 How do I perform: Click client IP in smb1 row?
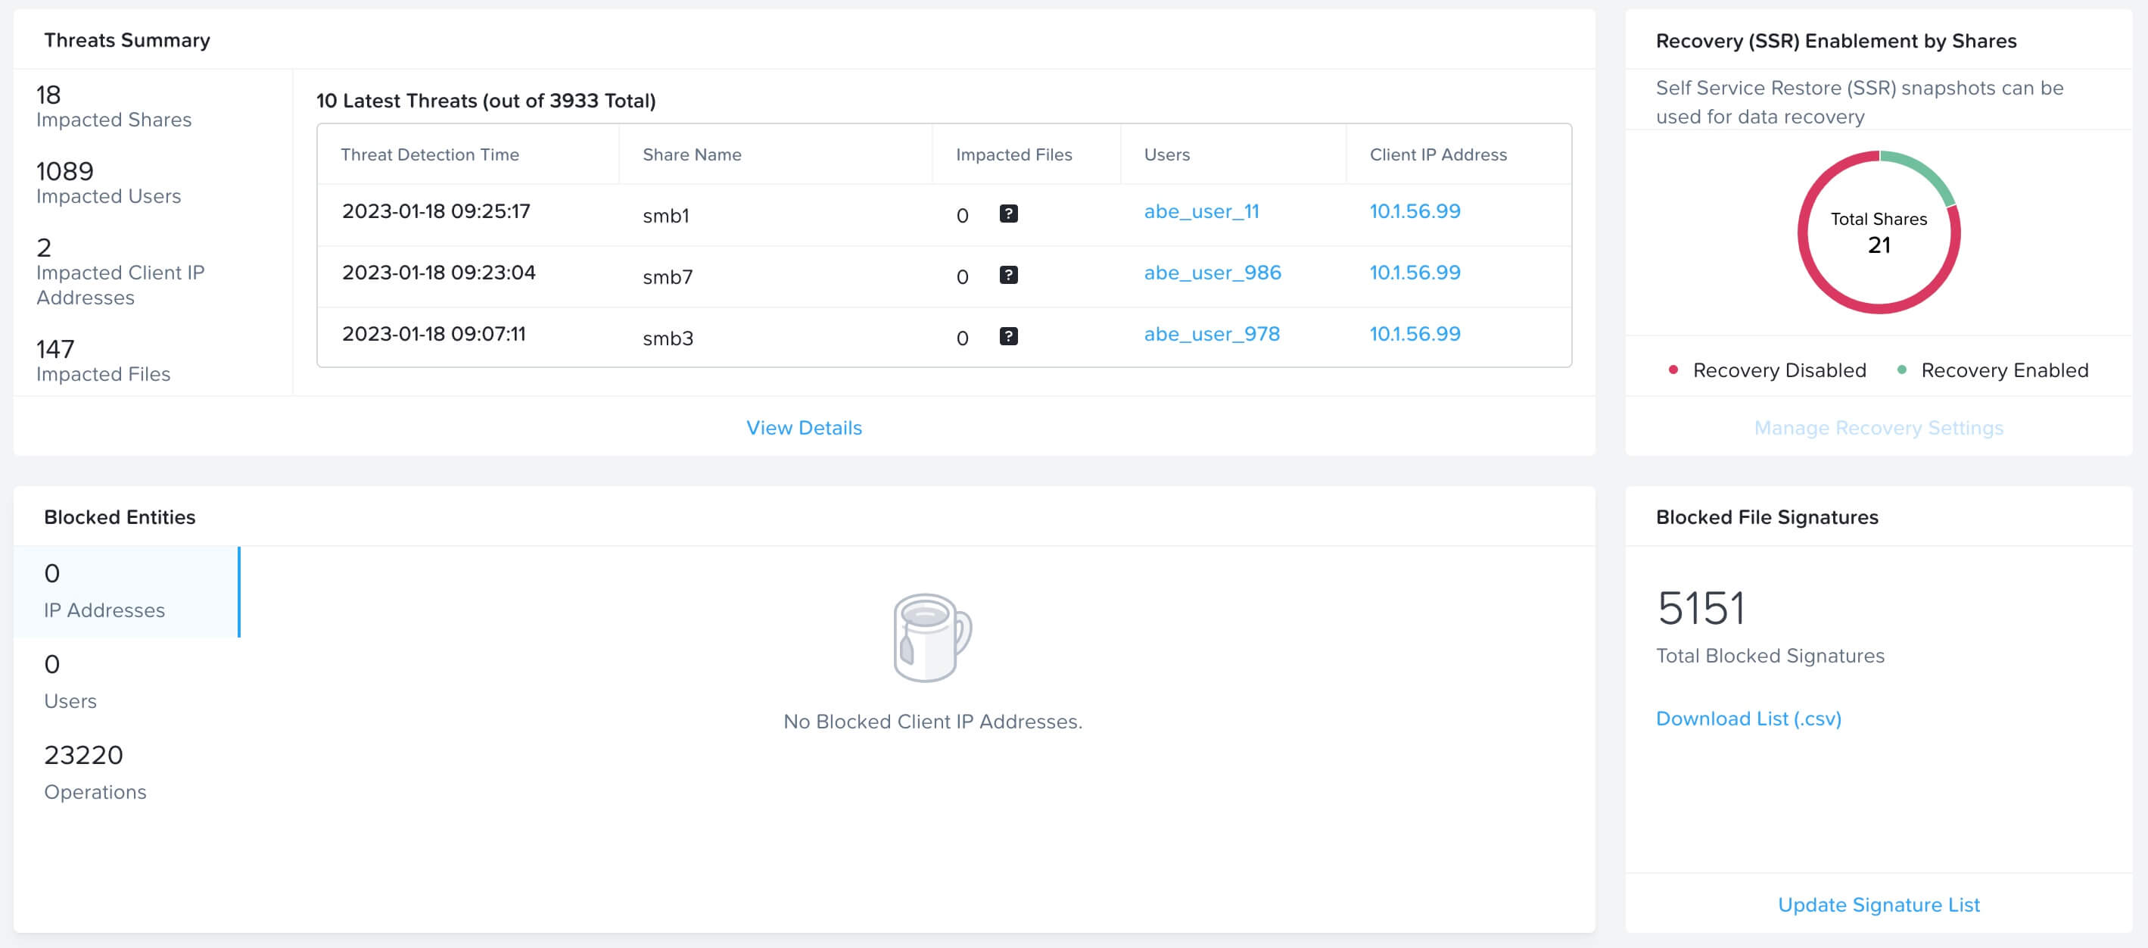[x=1414, y=211]
